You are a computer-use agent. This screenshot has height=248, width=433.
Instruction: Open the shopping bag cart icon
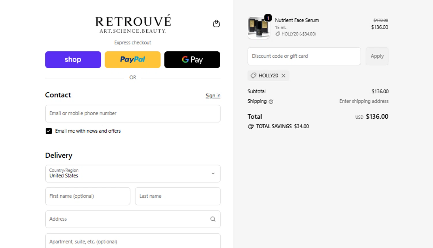tap(216, 23)
